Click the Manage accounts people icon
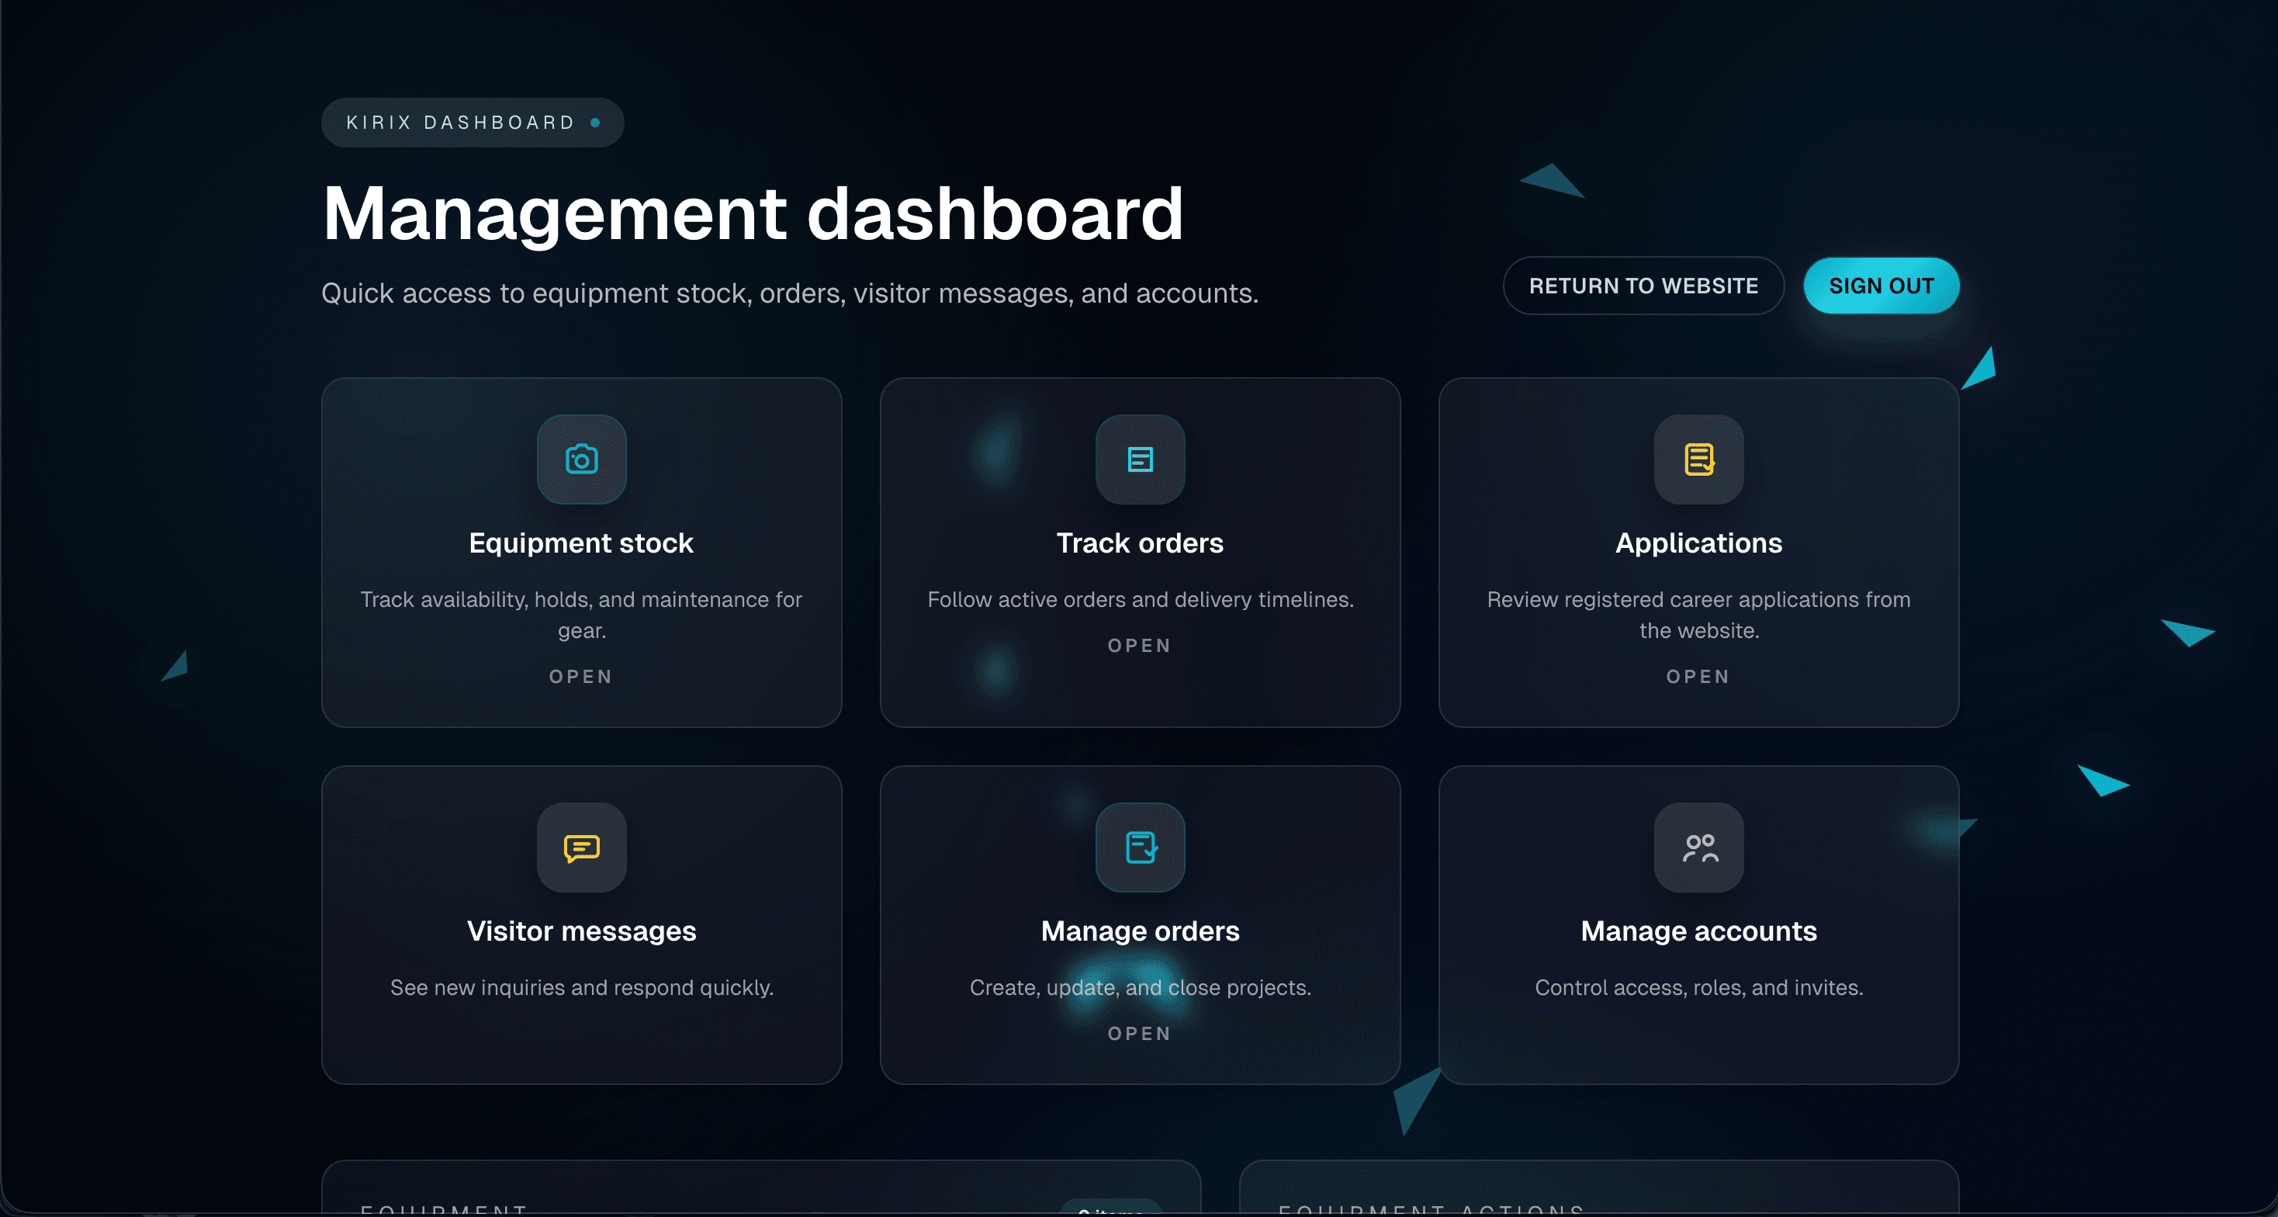 pyautogui.click(x=1698, y=848)
